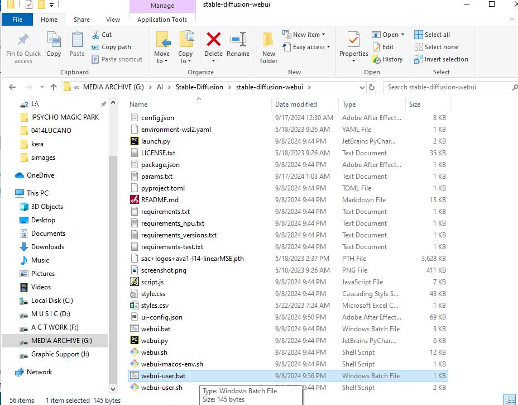Click the Paste clipboard icon
518x405 pixels.
pos(77,40)
